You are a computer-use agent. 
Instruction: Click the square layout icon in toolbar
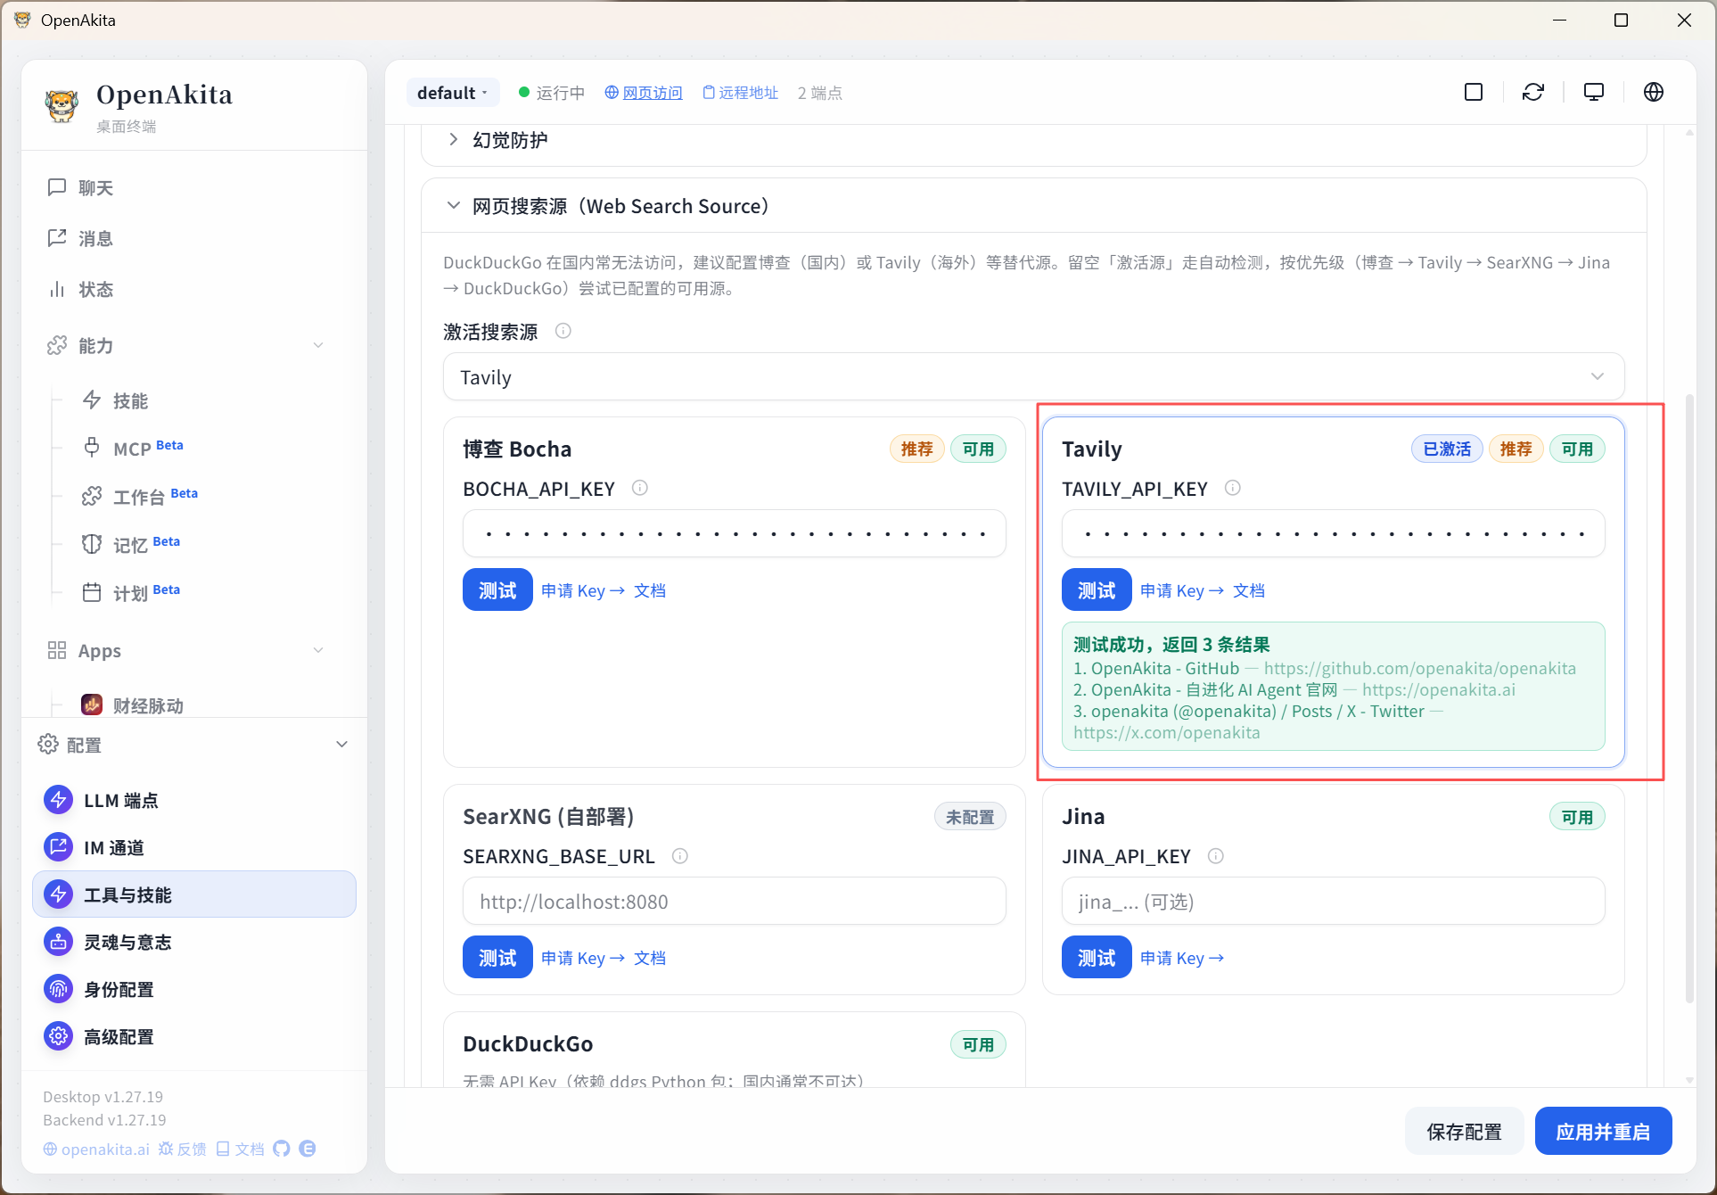(1474, 92)
